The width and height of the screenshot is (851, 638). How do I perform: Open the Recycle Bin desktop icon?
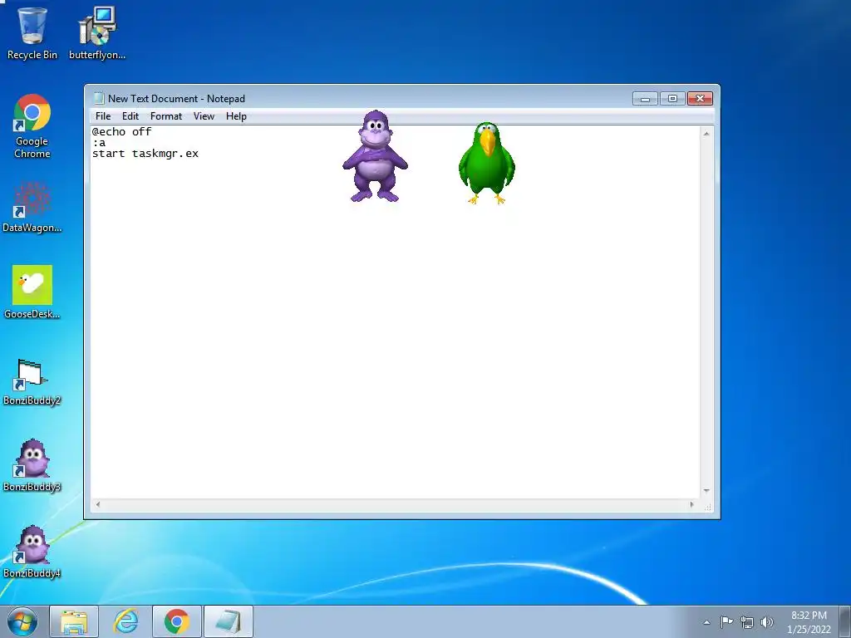32,32
